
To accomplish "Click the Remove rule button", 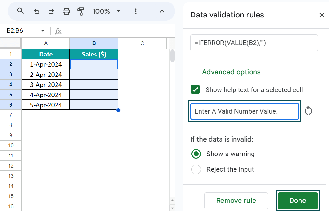I will coord(236,201).
